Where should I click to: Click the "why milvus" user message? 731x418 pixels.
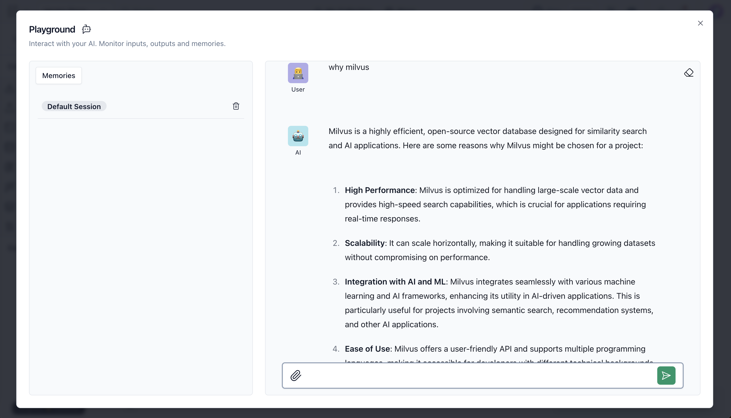348,67
